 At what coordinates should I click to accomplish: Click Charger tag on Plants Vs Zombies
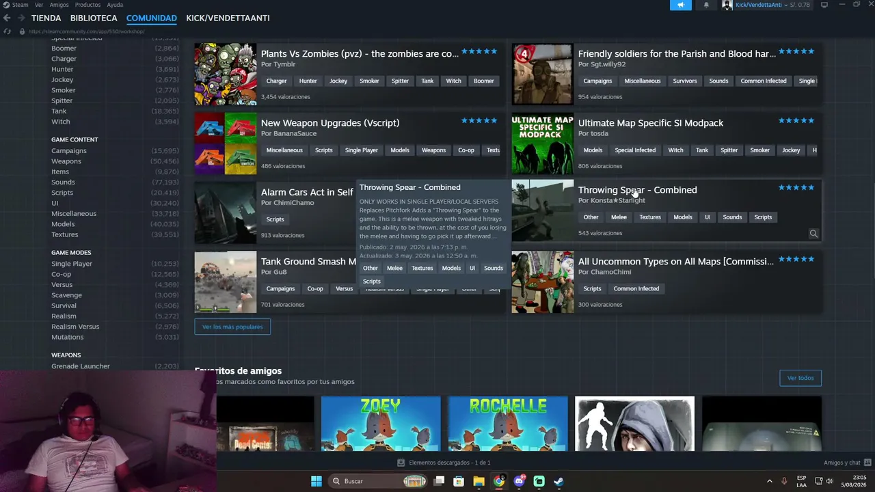click(276, 81)
